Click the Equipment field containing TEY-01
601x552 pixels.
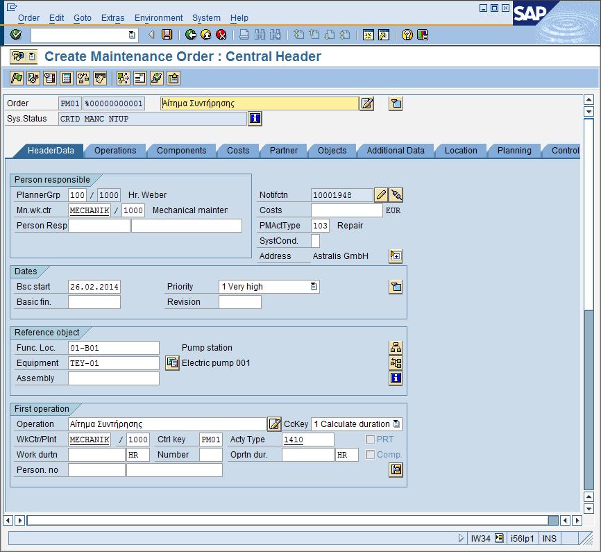click(x=113, y=363)
